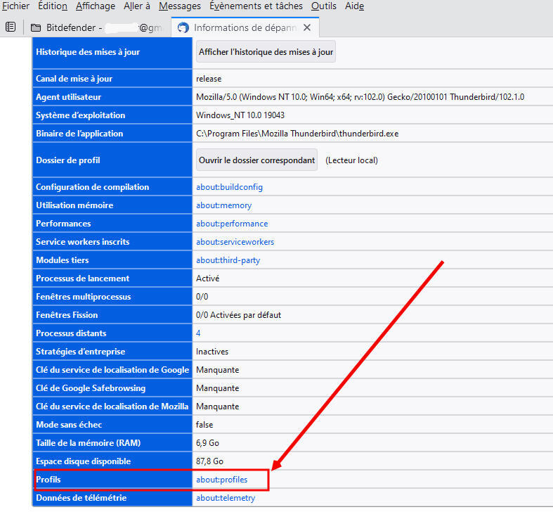Click the Thunderbird icon on troubleshooting tab

(x=183, y=27)
